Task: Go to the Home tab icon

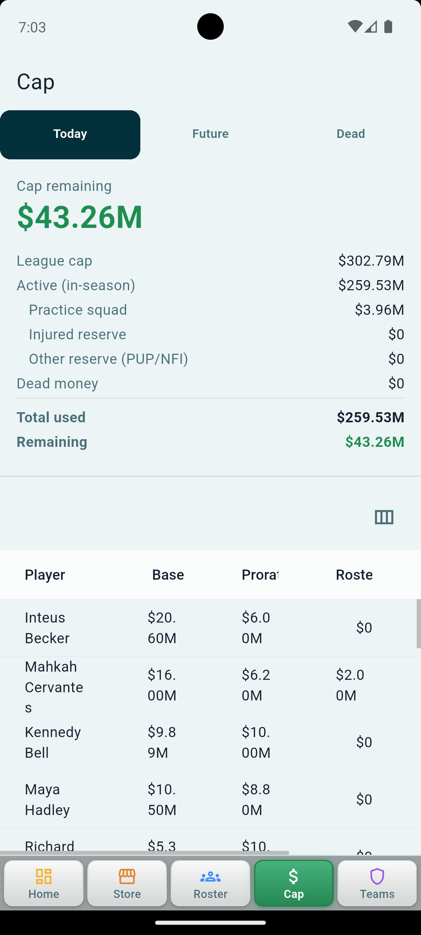Action: pos(44,876)
